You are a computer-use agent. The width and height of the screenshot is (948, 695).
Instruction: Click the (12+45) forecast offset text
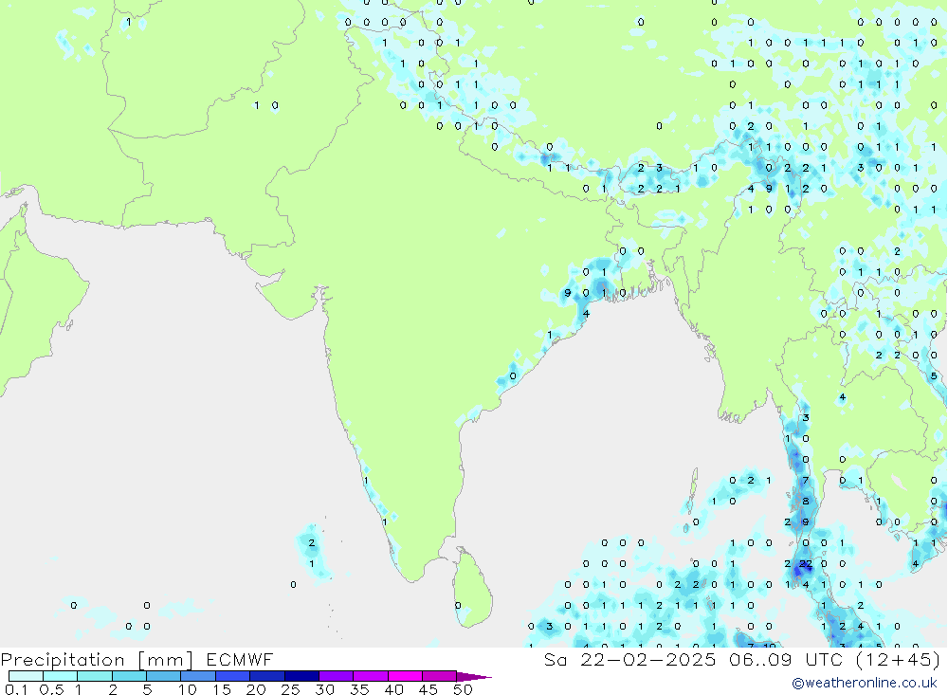click(x=899, y=659)
